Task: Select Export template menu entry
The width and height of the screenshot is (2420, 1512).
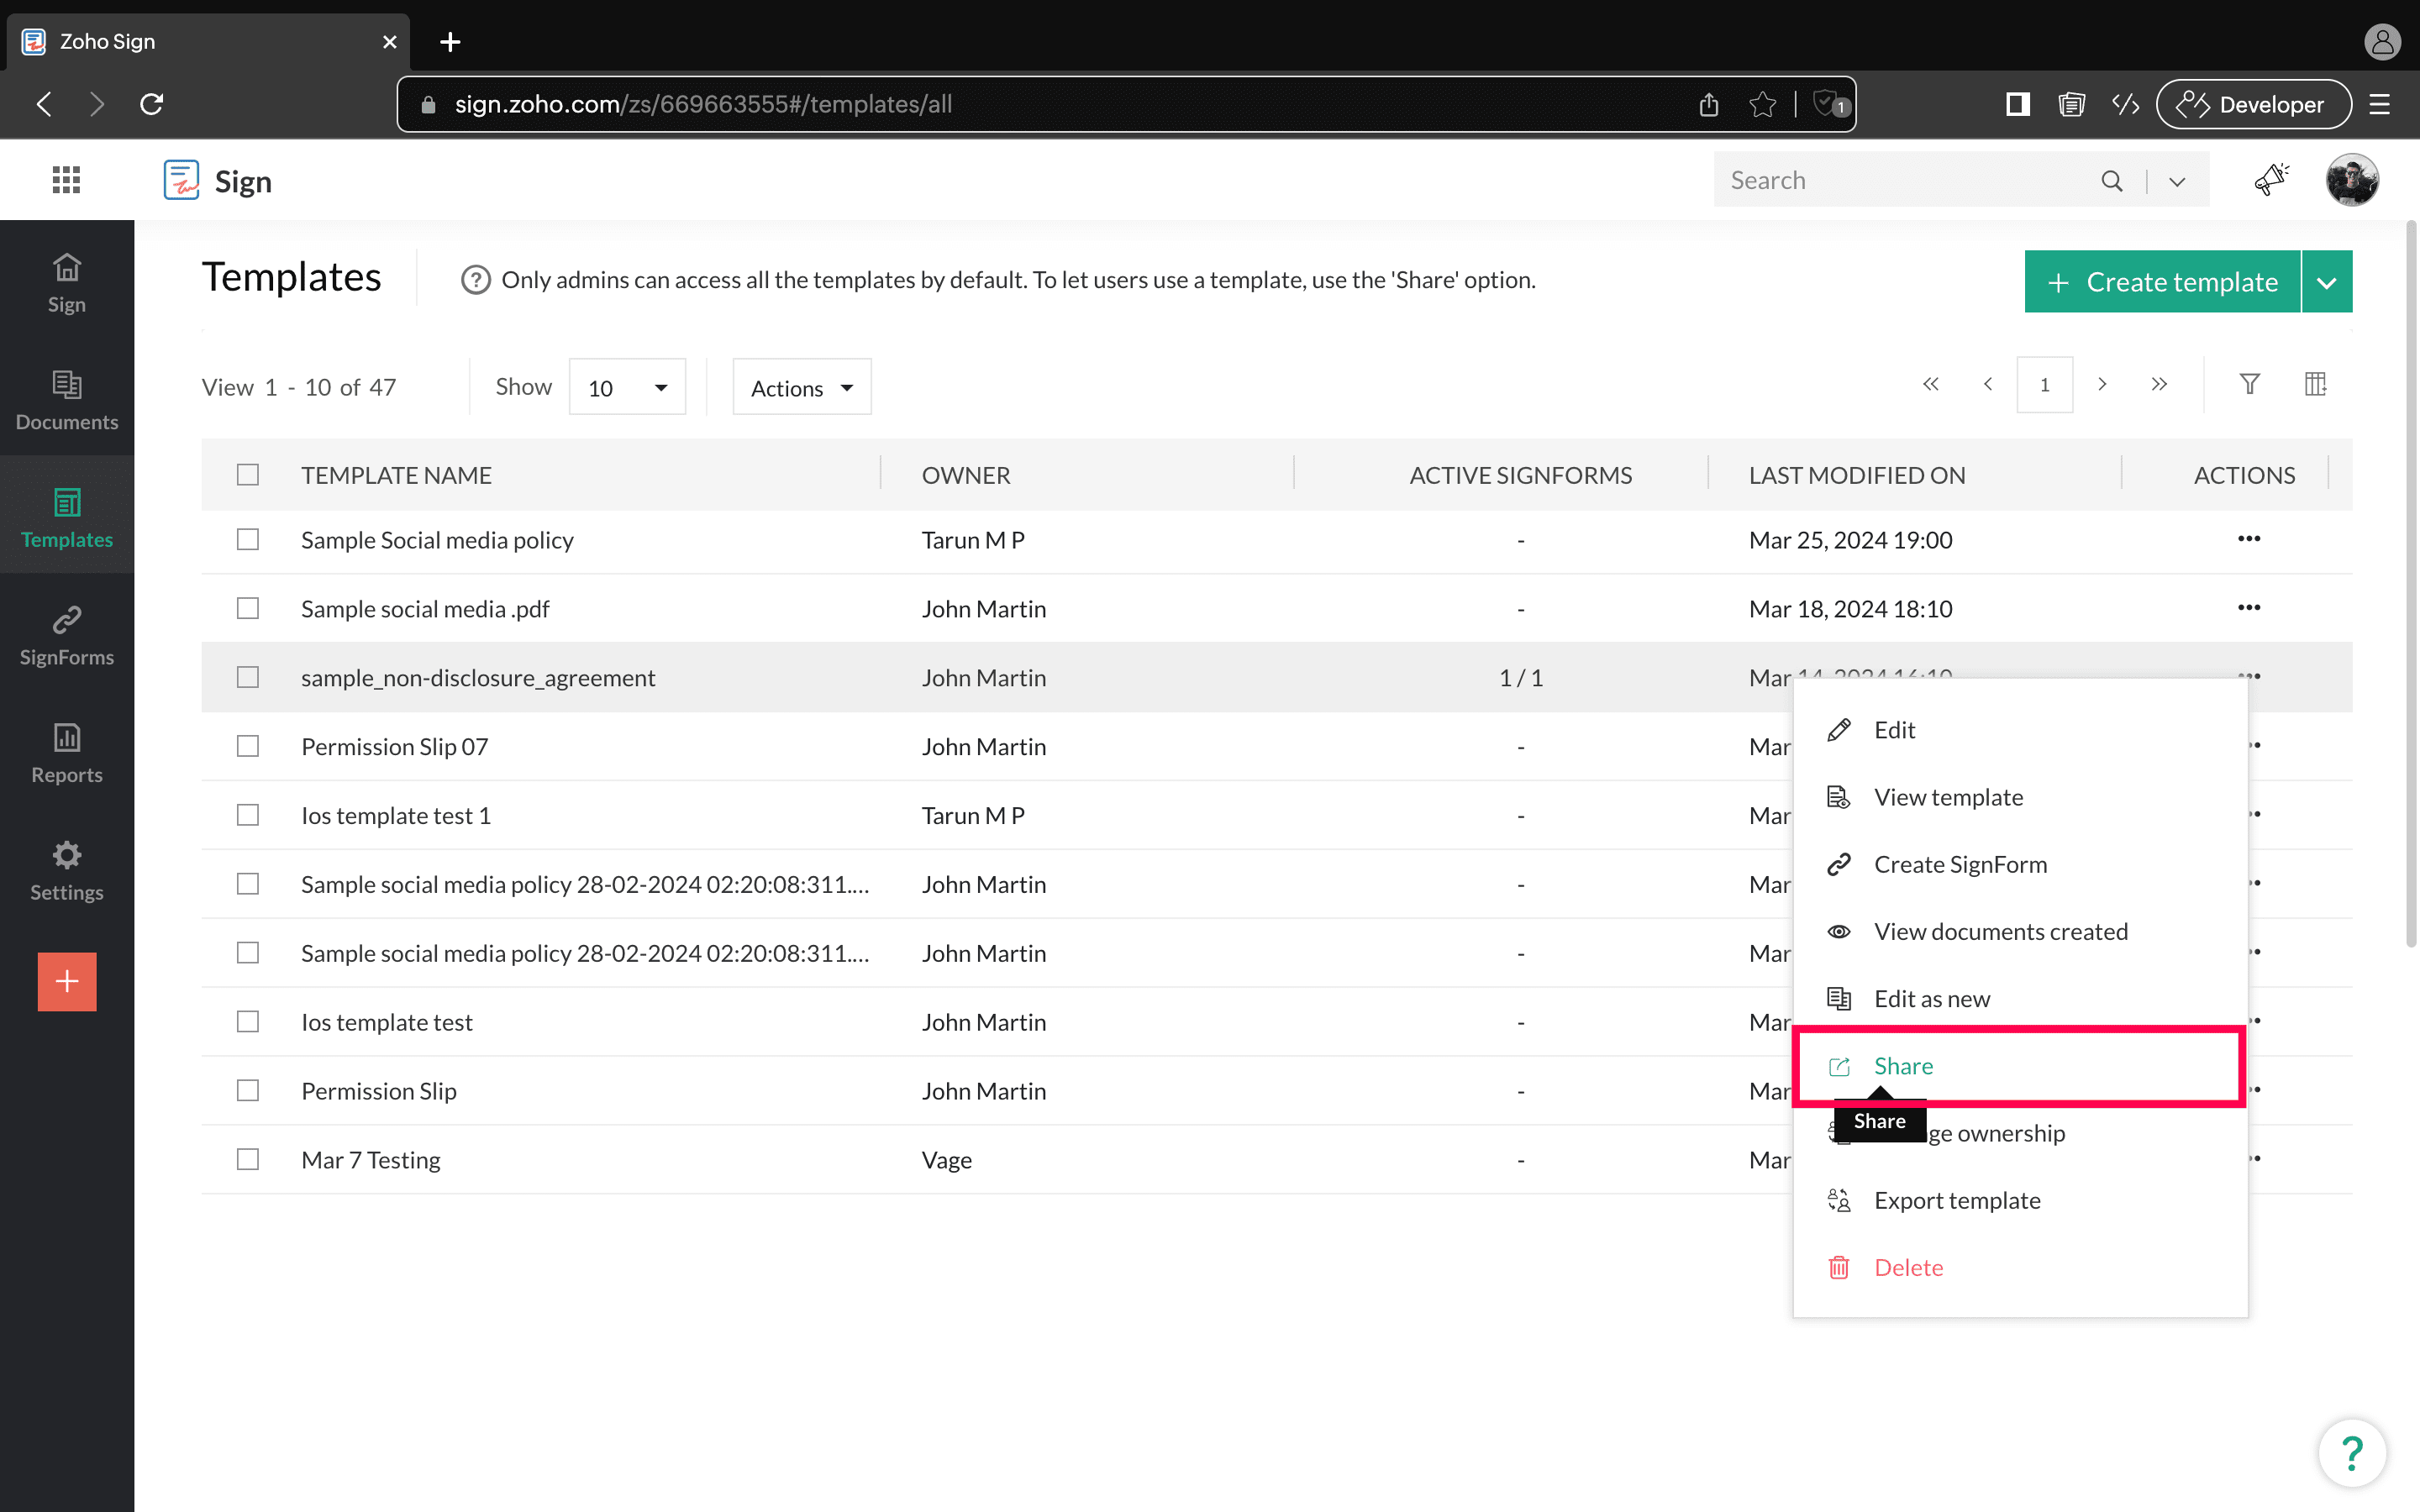Action: tap(1957, 1200)
